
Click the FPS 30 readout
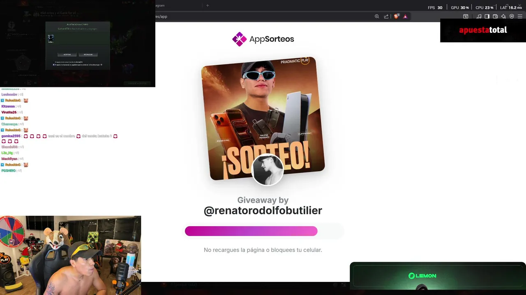(435, 8)
